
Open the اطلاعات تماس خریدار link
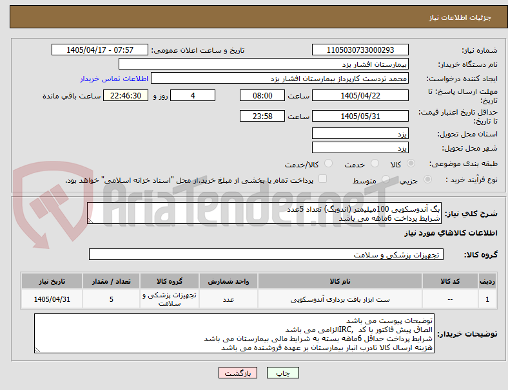tap(114, 79)
